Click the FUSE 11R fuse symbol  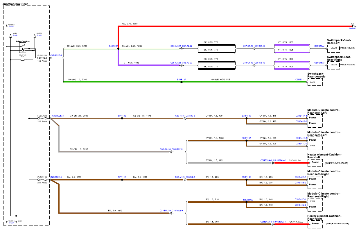(x=42, y=180)
